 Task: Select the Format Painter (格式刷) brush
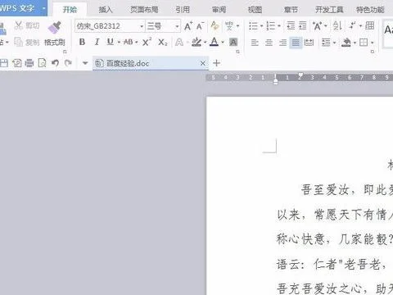click(x=54, y=28)
